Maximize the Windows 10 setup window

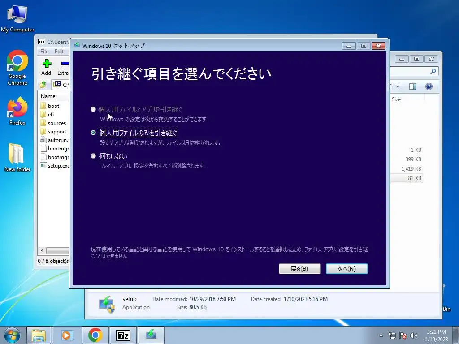[364, 46]
